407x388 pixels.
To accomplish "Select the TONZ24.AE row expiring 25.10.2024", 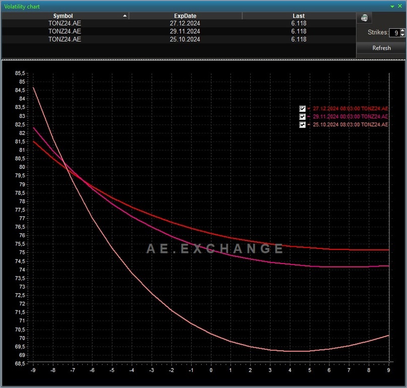I will (x=179, y=39).
